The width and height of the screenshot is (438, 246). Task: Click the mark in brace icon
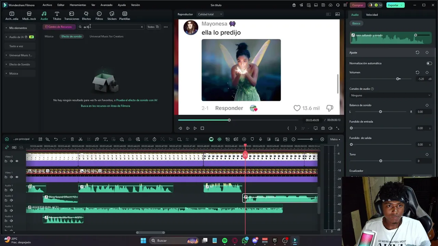(288, 128)
